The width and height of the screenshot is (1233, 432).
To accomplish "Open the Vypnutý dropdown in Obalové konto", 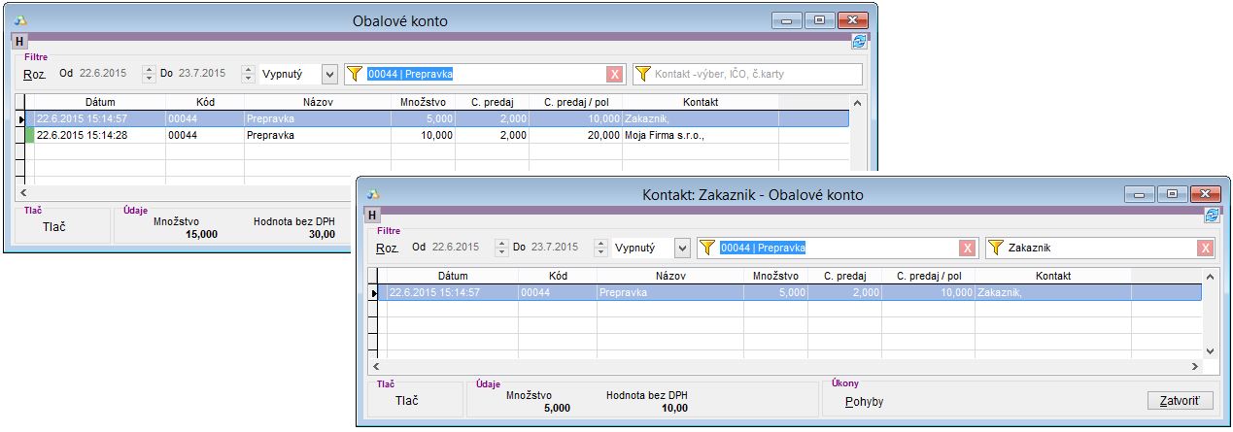I will click(328, 74).
